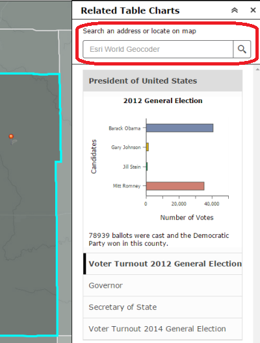Select the orange location pin on map

click(x=11, y=137)
